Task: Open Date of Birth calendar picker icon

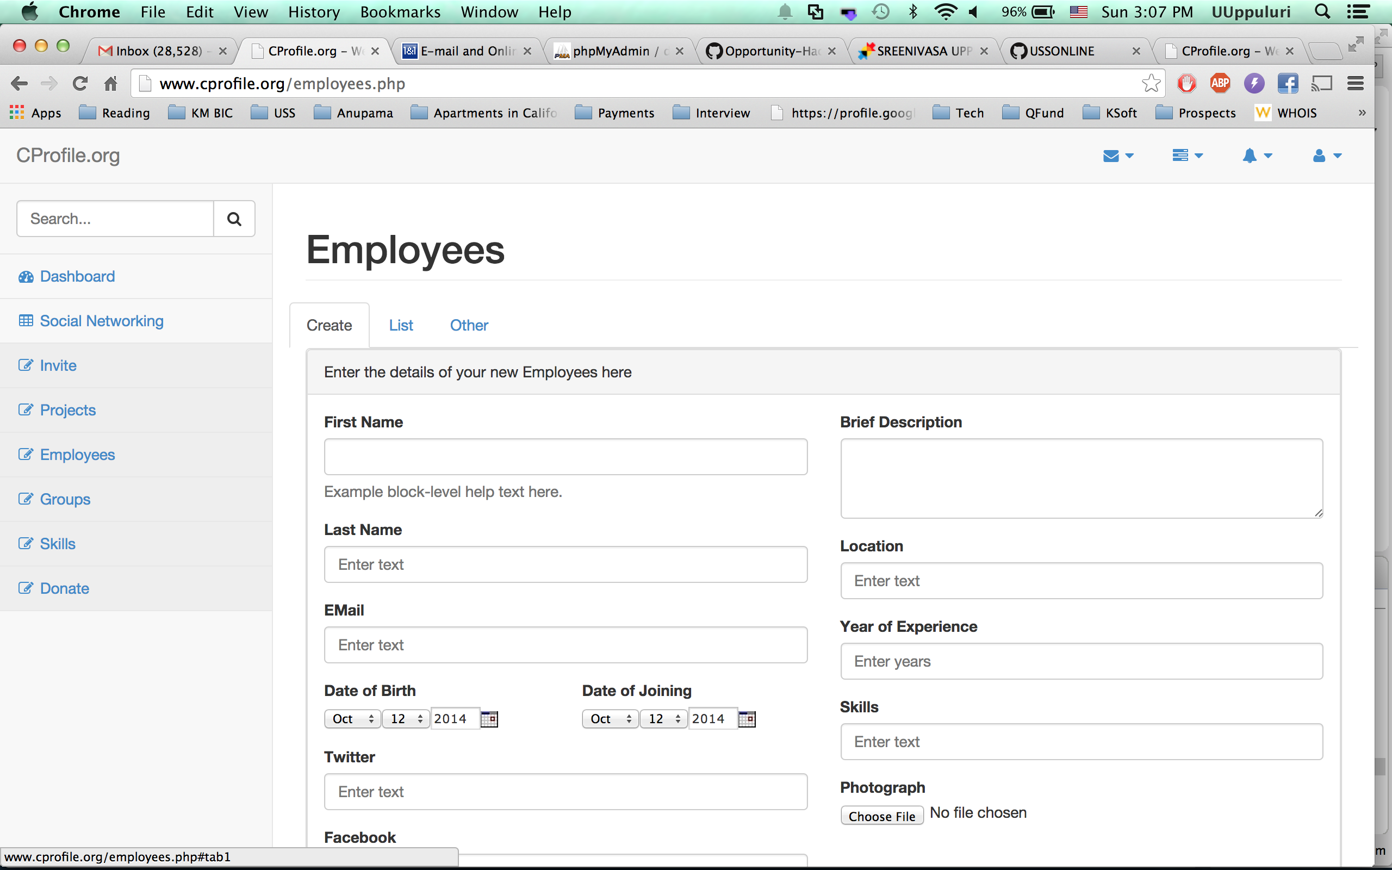Action: click(489, 719)
